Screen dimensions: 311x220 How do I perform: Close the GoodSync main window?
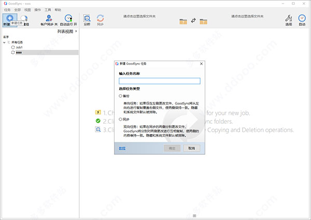click(x=304, y=4)
